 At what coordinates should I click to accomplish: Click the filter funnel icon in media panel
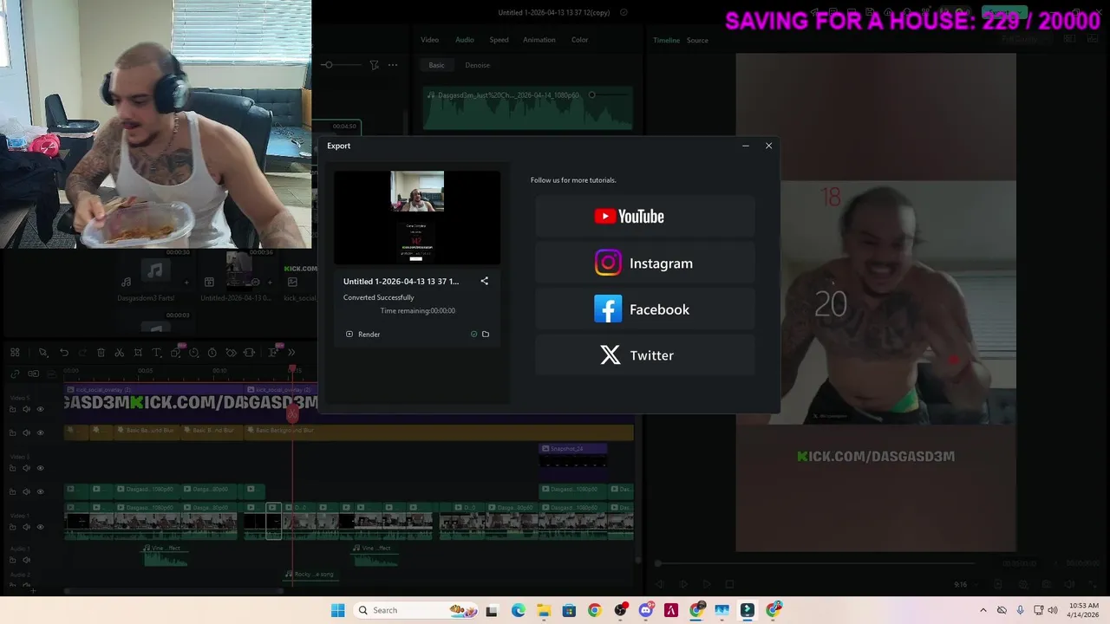click(374, 65)
